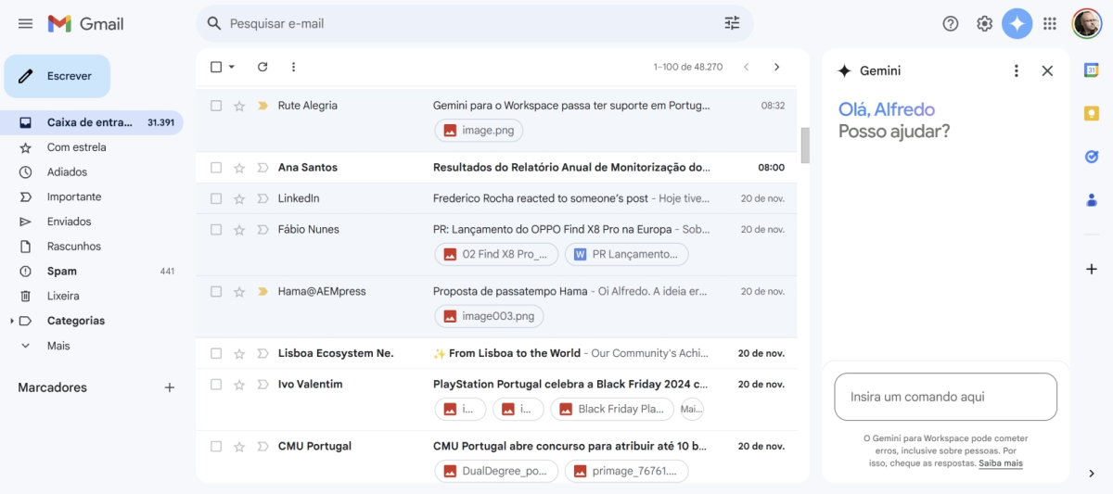Expand the Categorias folder tree
Image resolution: width=1113 pixels, height=494 pixels.
[x=12, y=321]
